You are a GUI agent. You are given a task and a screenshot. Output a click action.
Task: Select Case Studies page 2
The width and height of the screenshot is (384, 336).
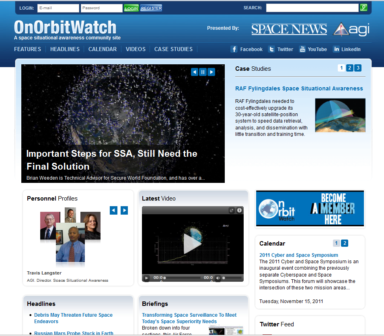[x=350, y=68]
